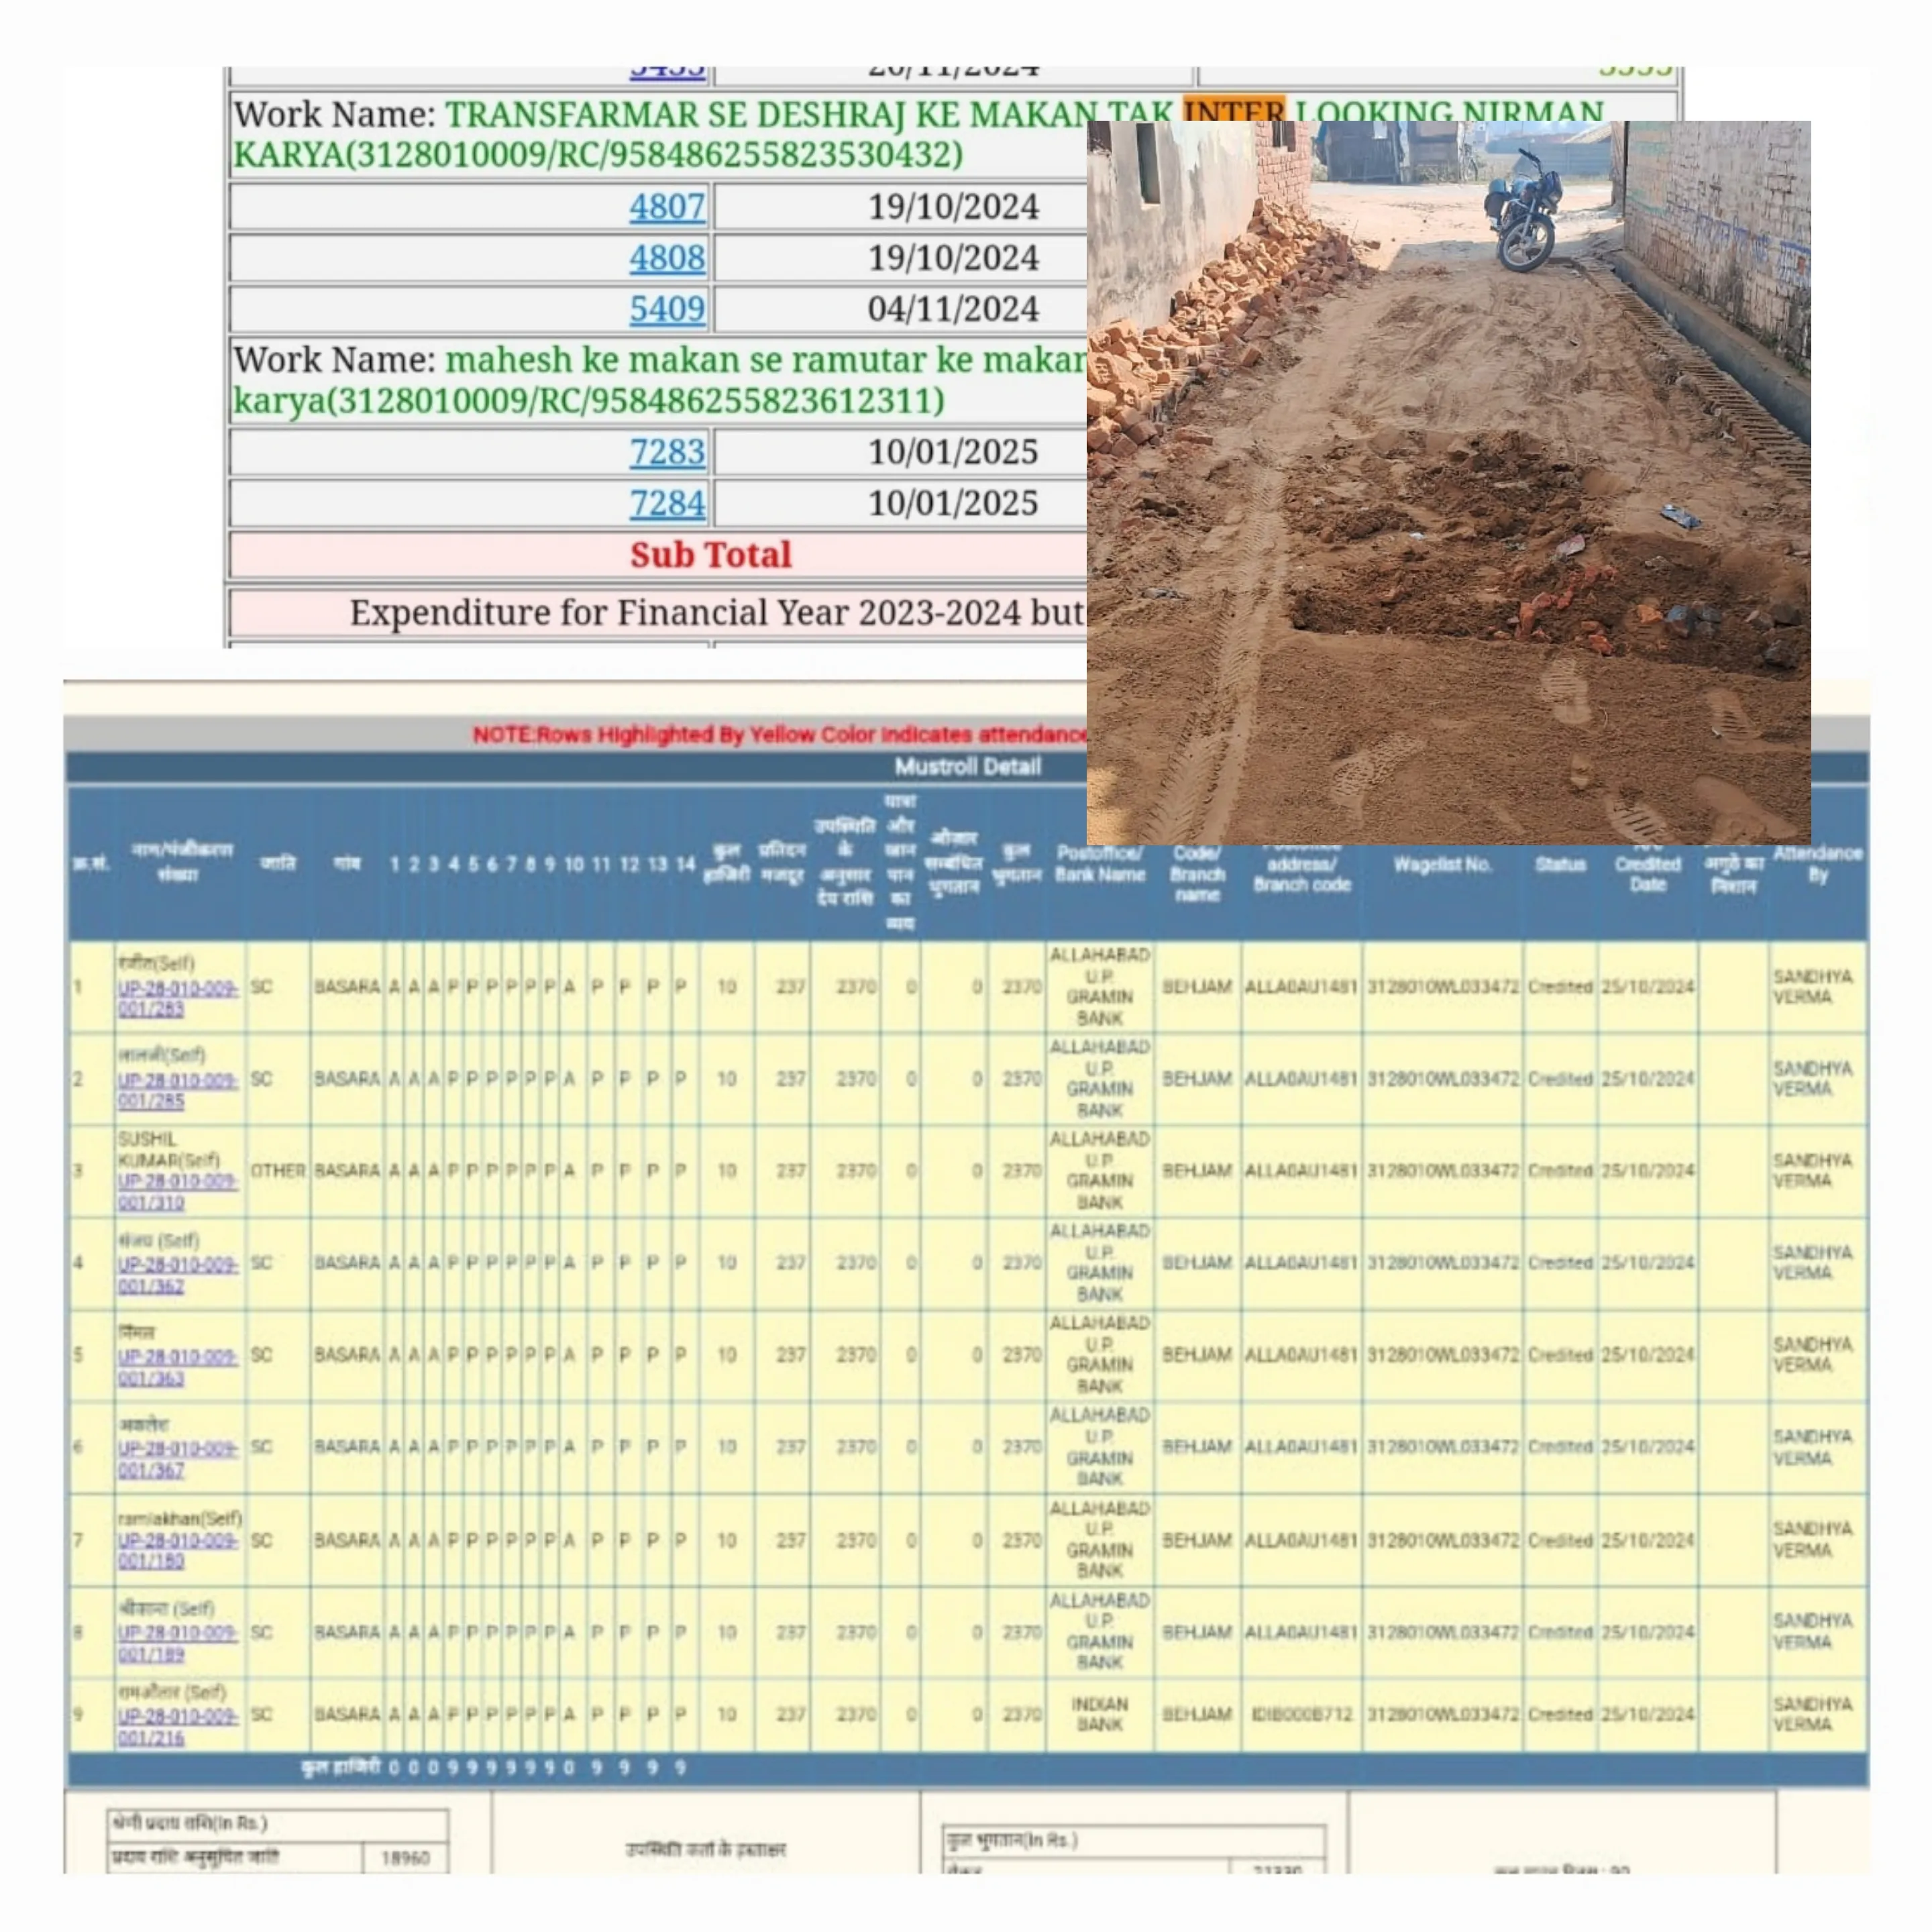Open muster roll link 7283
Screen dimensions: 1932x1932
666,452
